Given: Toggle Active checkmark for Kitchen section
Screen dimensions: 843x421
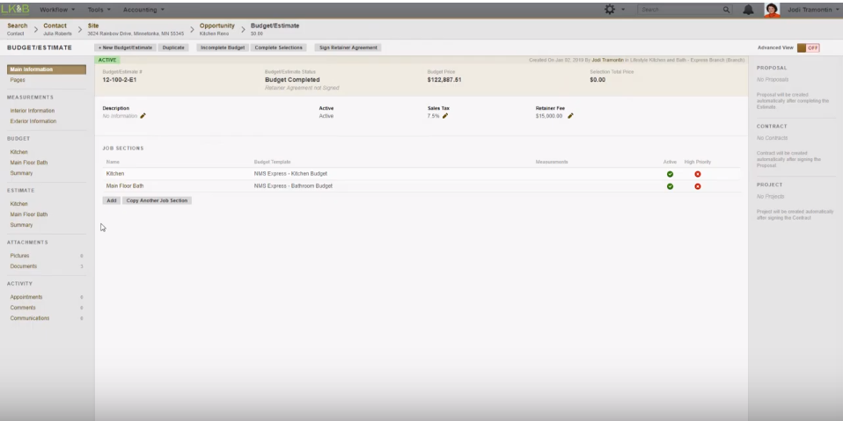Looking at the screenshot, I should 670,174.
